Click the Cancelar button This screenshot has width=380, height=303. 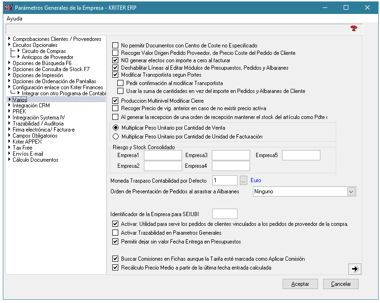(x=341, y=284)
